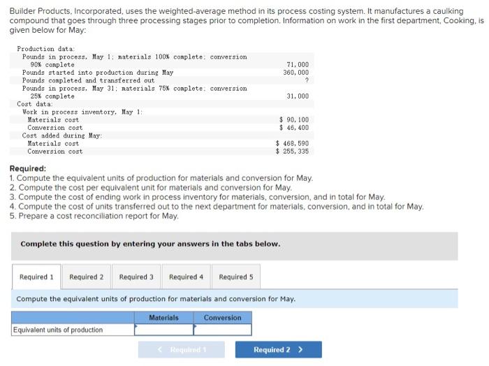
Task: Click requirement 1 about equivalent units
Action: pos(161,178)
